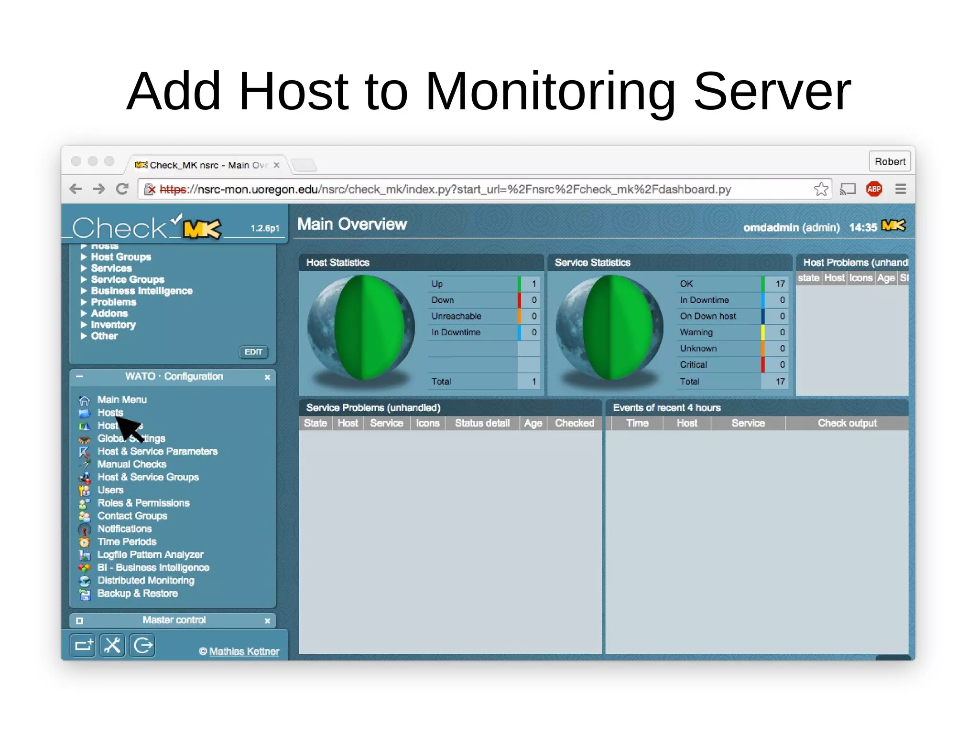Click the Notifications icon
979x733 pixels.
coord(85,529)
